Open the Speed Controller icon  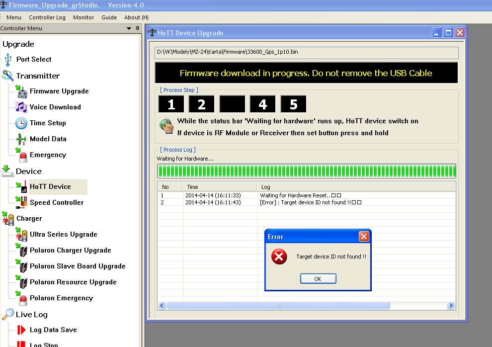[21, 202]
